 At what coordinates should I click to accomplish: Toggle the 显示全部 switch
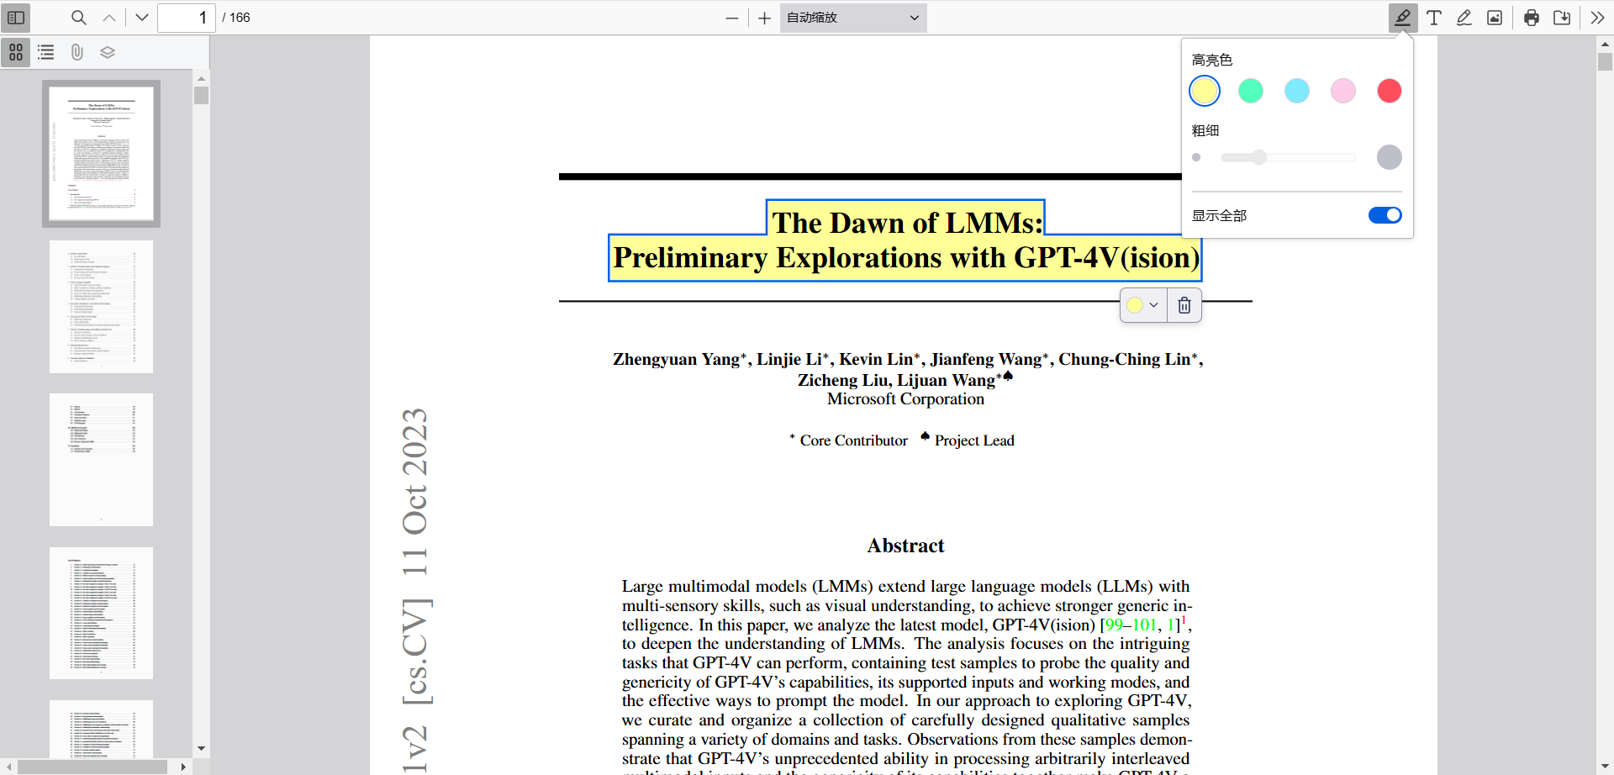pyautogui.click(x=1385, y=215)
